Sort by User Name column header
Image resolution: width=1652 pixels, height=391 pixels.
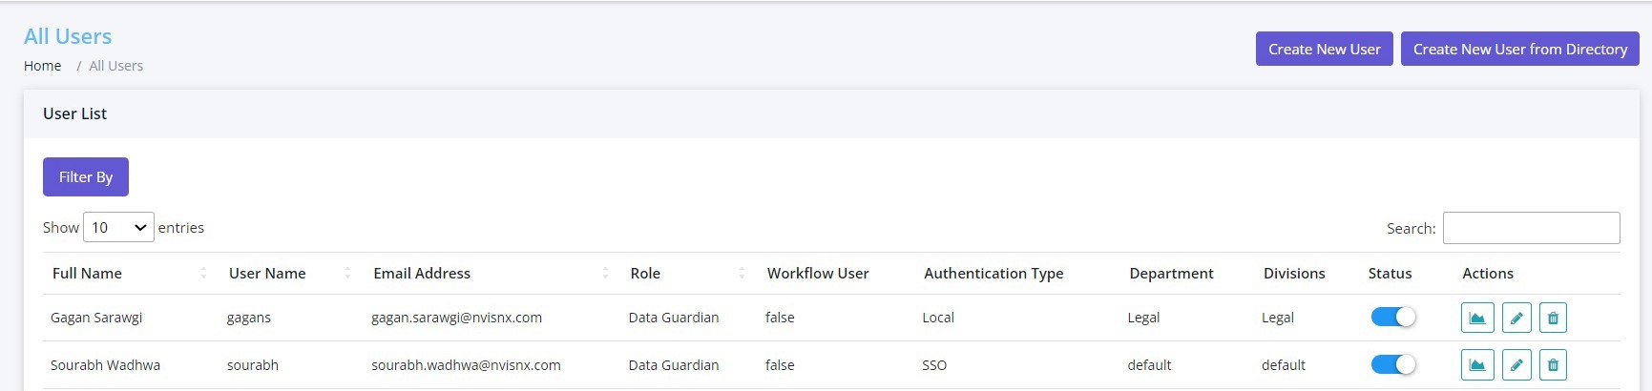point(267,274)
